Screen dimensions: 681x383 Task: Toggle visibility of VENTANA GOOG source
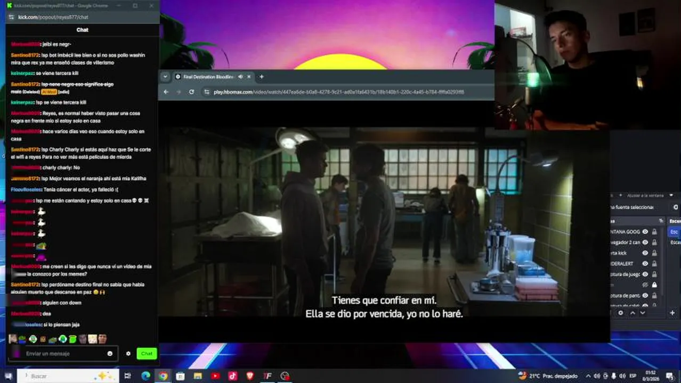[x=645, y=232]
